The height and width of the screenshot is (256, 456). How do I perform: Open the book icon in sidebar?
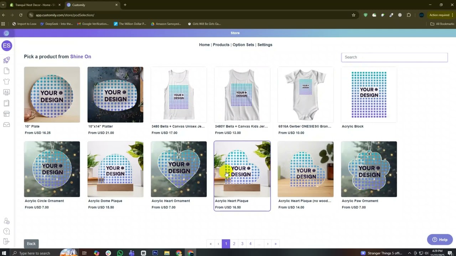coord(6,103)
